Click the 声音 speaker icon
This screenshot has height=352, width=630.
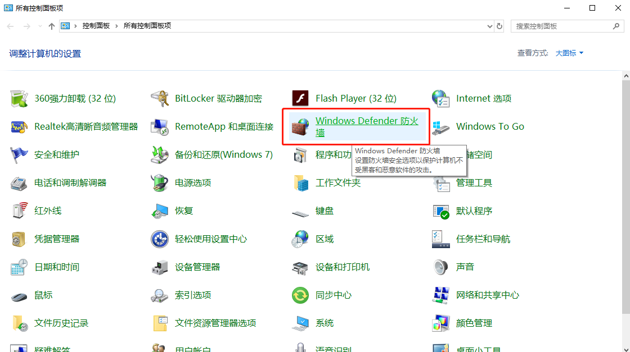click(441, 267)
